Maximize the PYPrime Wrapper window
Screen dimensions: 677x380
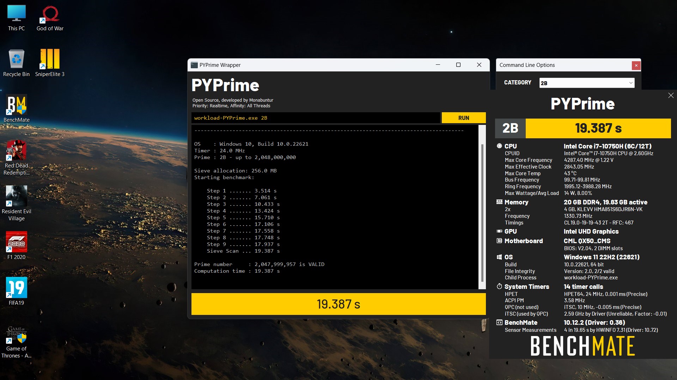[x=458, y=65]
